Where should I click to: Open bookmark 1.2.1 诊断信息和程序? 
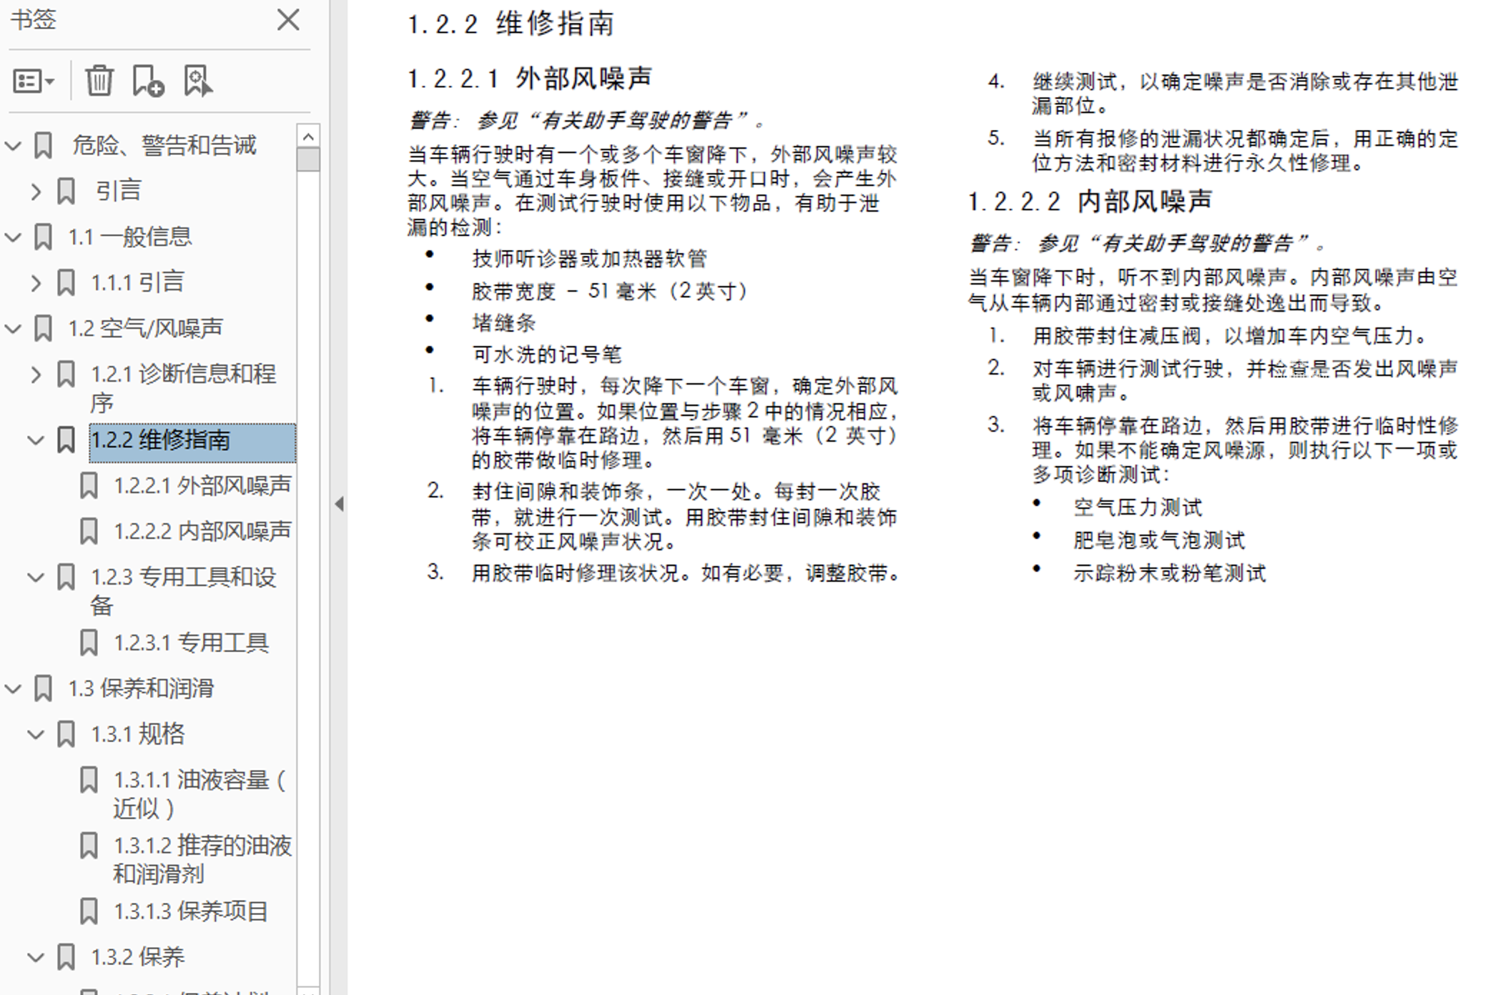click(x=183, y=388)
